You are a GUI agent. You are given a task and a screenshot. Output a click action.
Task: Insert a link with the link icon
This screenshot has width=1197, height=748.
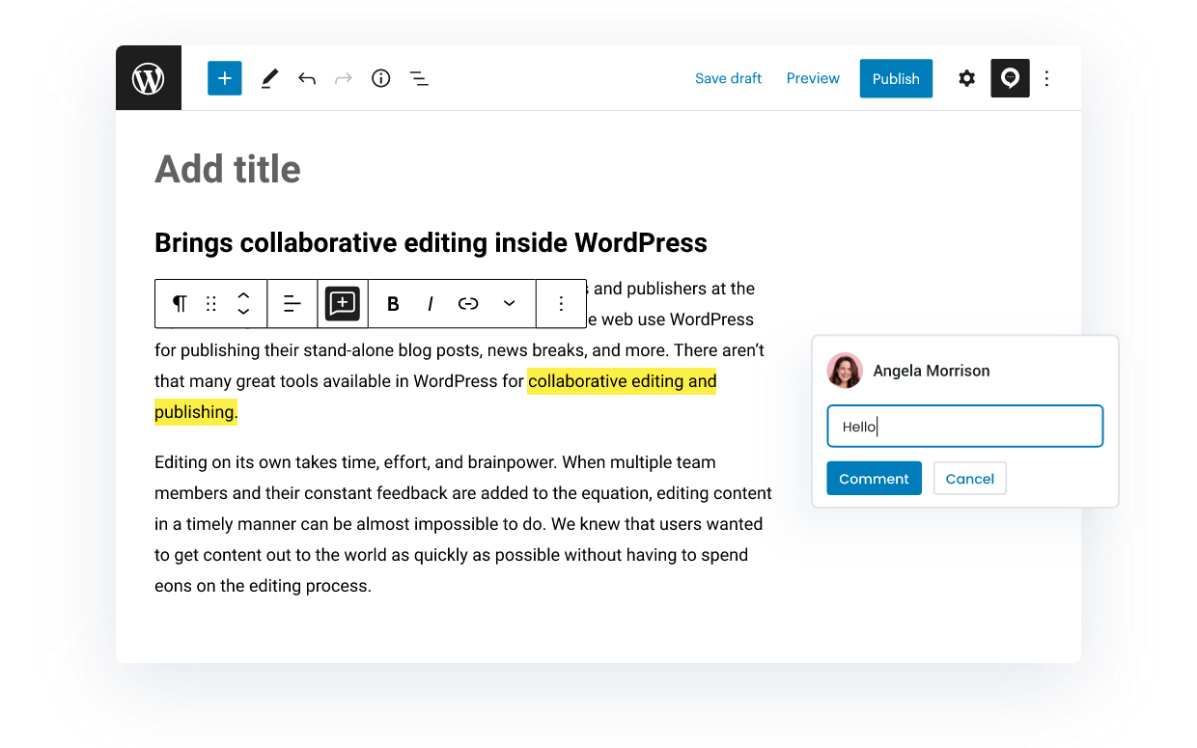[468, 304]
